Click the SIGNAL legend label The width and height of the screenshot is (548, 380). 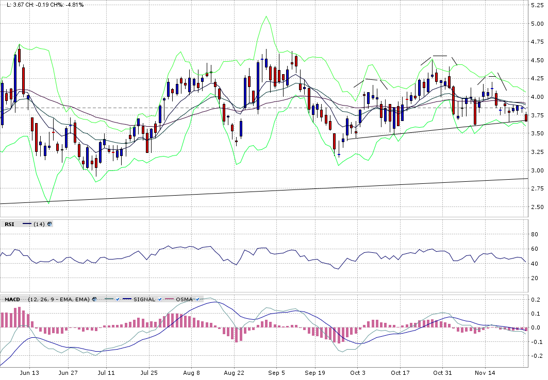pos(144,299)
